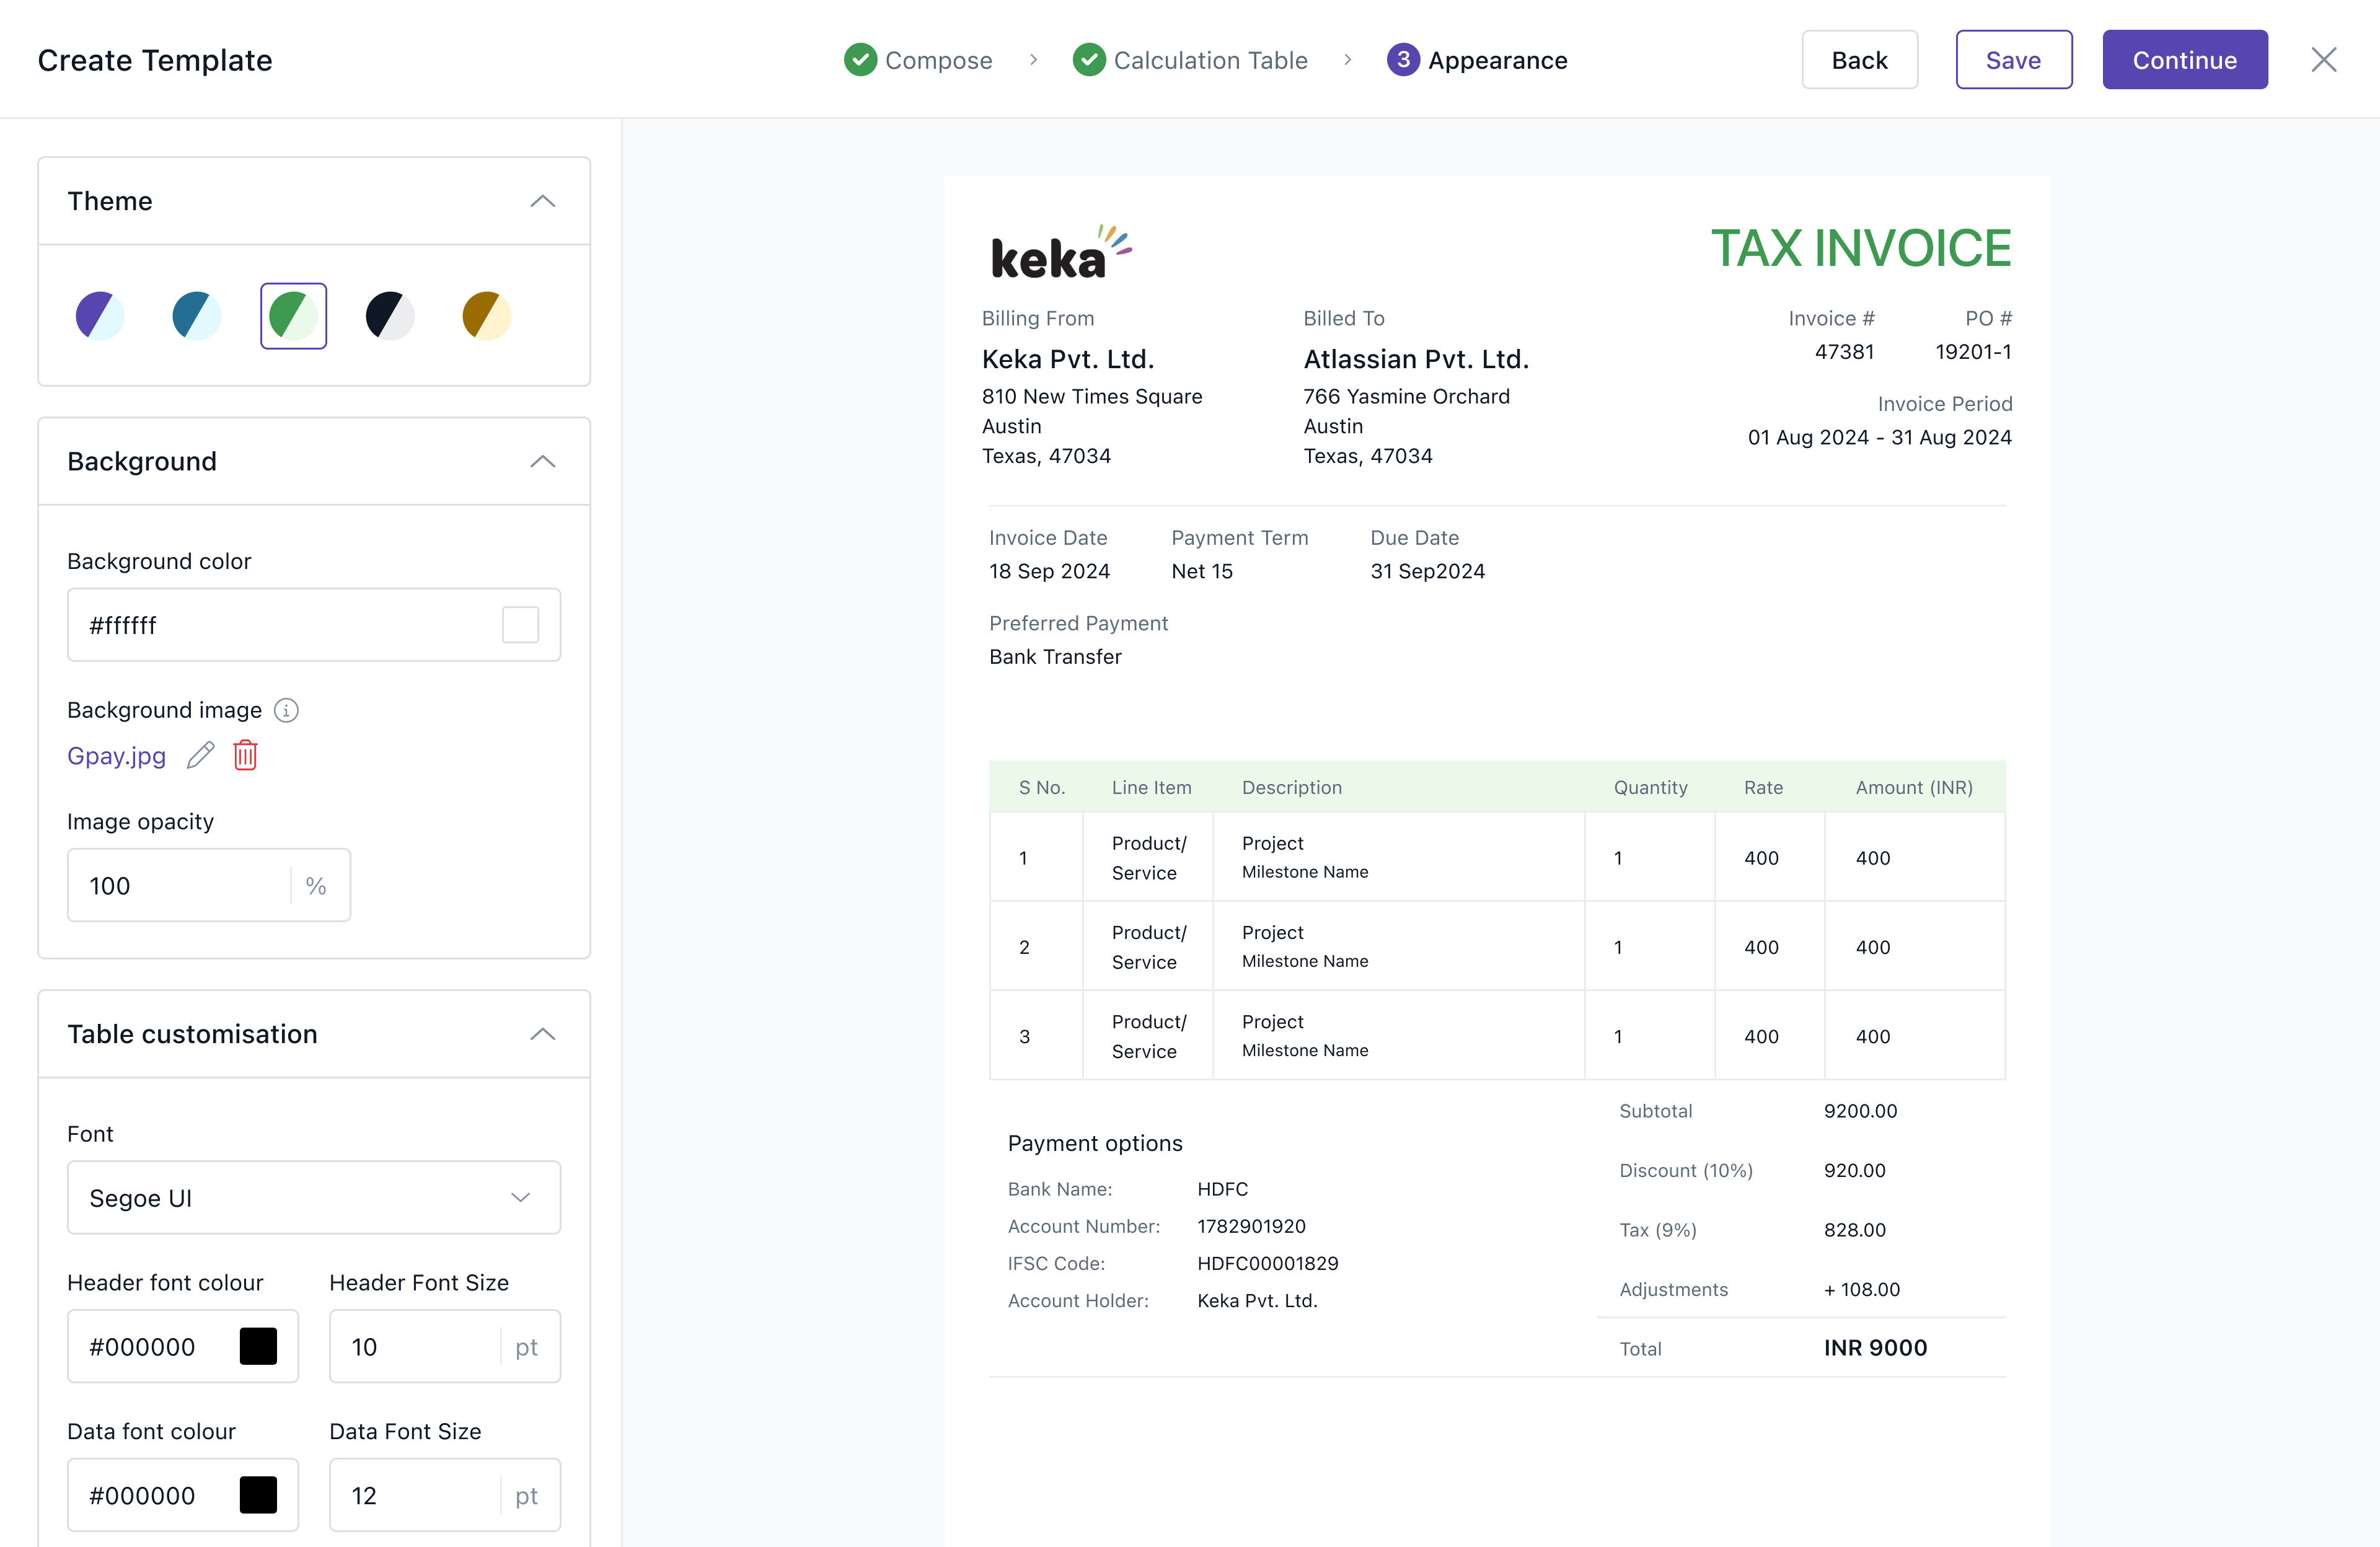Open the white background color picker swatch
Image resolution: width=2380 pixels, height=1547 pixels.
[520, 625]
